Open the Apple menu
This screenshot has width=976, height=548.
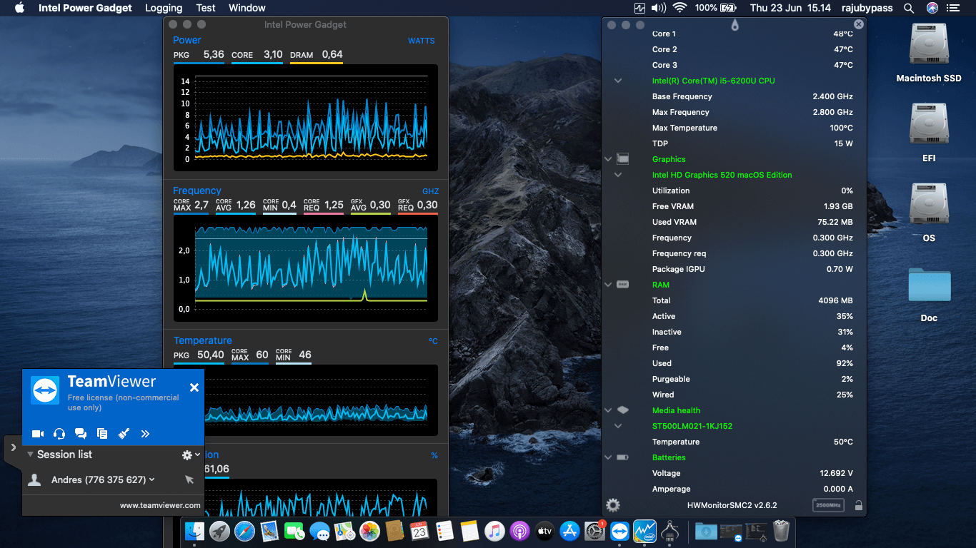click(x=19, y=8)
